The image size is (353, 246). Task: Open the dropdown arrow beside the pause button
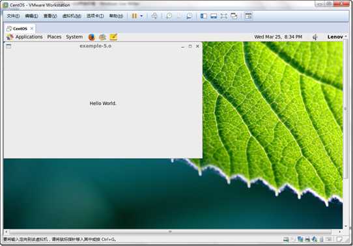(x=141, y=16)
